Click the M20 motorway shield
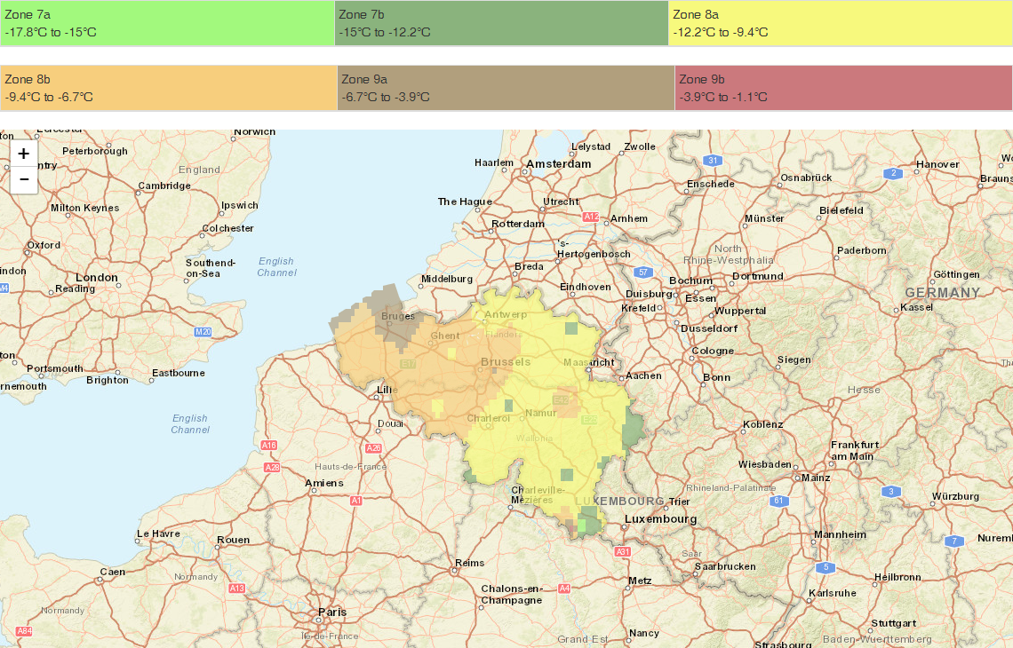Viewport: 1013px width, 648px height. click(x=203, y=332)
